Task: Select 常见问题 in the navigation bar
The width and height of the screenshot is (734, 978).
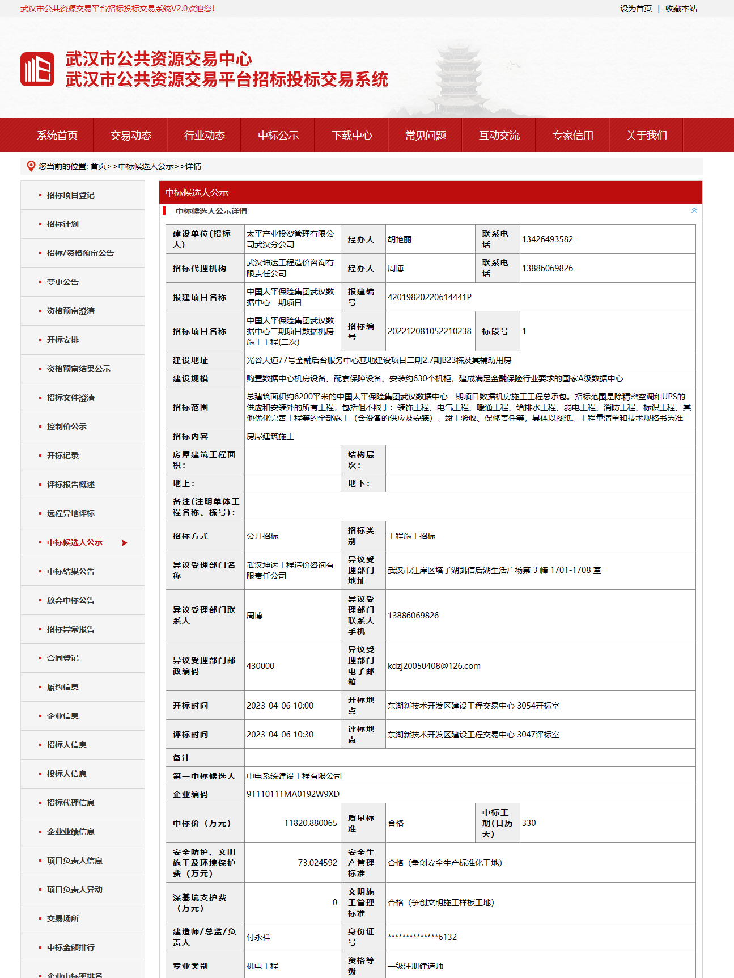Action: [426, 135]
